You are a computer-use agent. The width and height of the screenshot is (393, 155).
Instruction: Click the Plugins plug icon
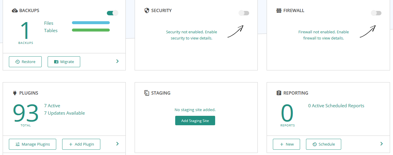[x=15, y=93]
